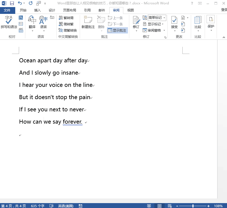The image size is (227, 208).
Task: Click the zoom slider handle
Action: 193,206
